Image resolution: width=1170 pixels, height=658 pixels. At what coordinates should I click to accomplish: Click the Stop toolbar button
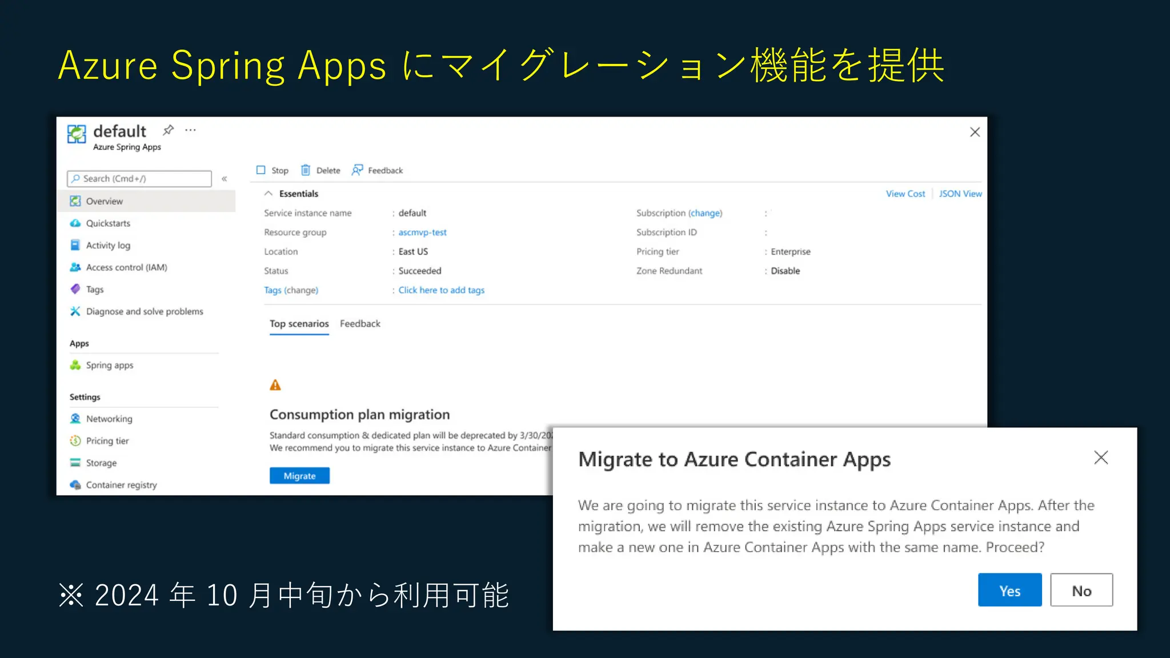273,170
